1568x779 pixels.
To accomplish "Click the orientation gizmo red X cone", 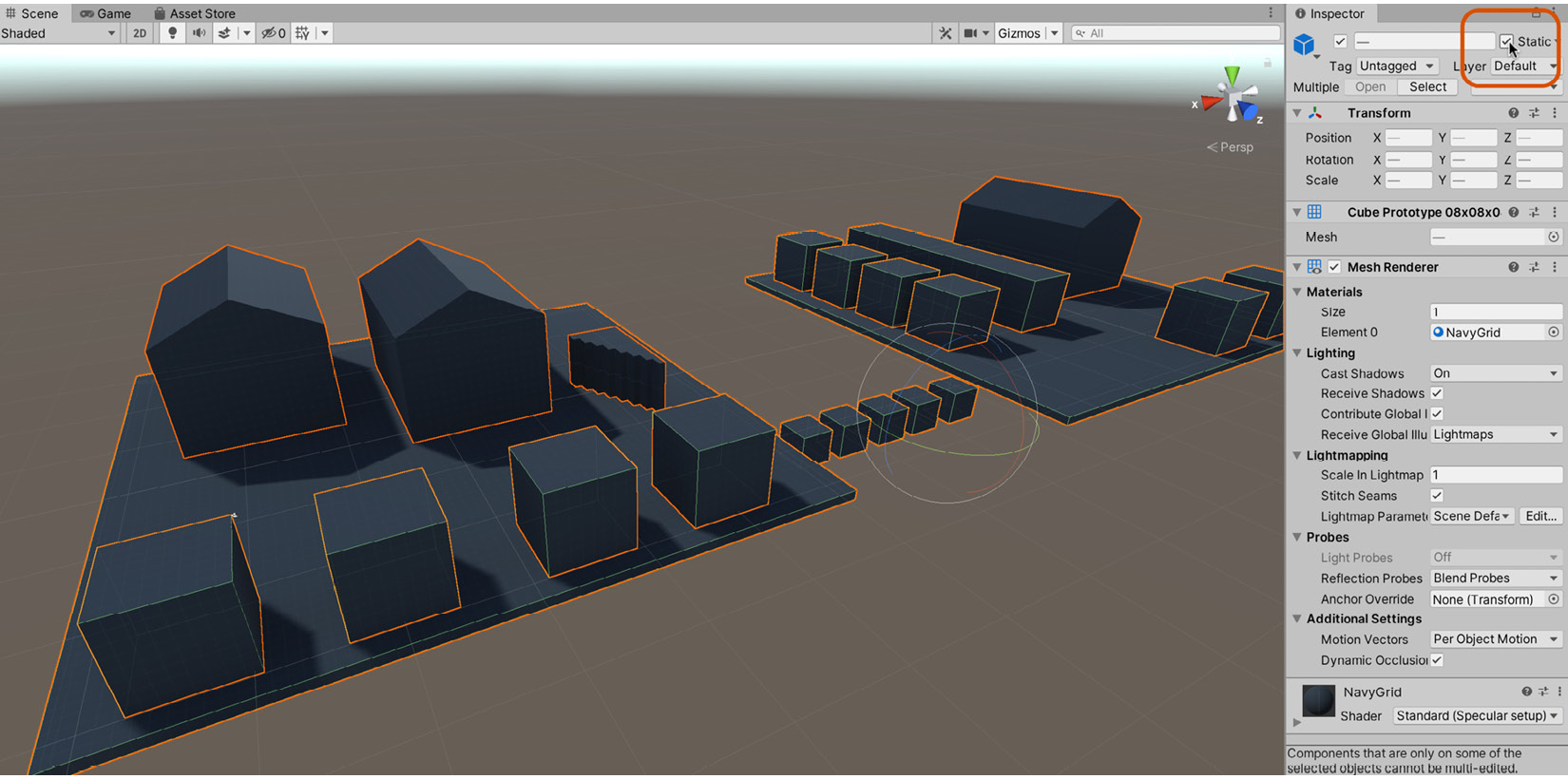I will click(x=1210, y=102).
